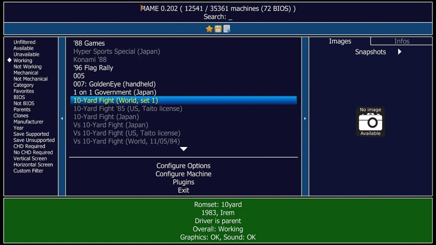Viewport: 436px width, 245px height.
Task: Select the Favorites filter
Action: [x=24, y=91]
